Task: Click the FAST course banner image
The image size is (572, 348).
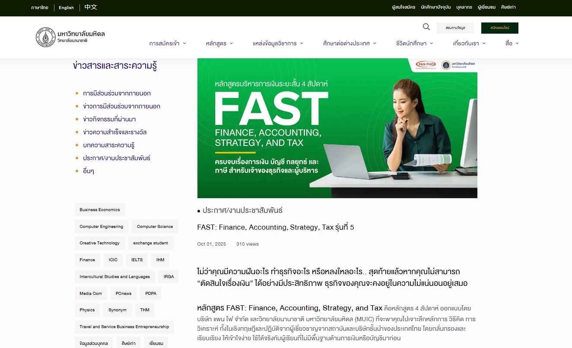Action: click(x=337, y=128)
